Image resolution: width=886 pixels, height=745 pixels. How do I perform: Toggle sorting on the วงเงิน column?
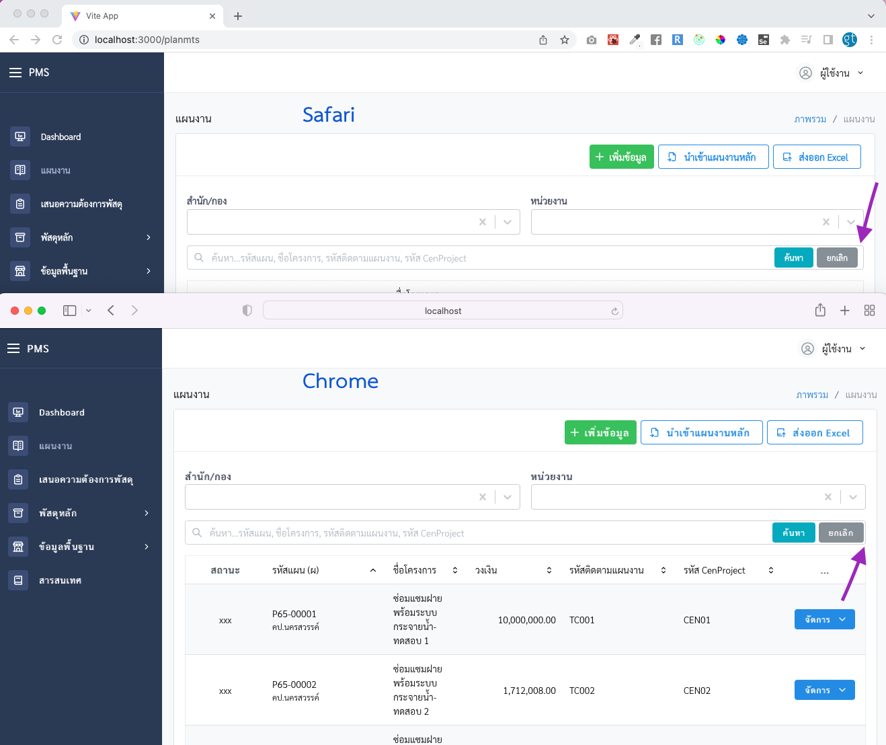point(549,570)
